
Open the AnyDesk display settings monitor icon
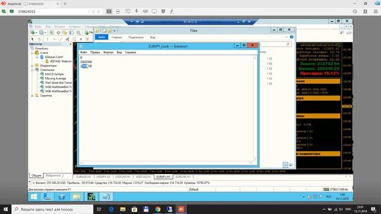154,11
